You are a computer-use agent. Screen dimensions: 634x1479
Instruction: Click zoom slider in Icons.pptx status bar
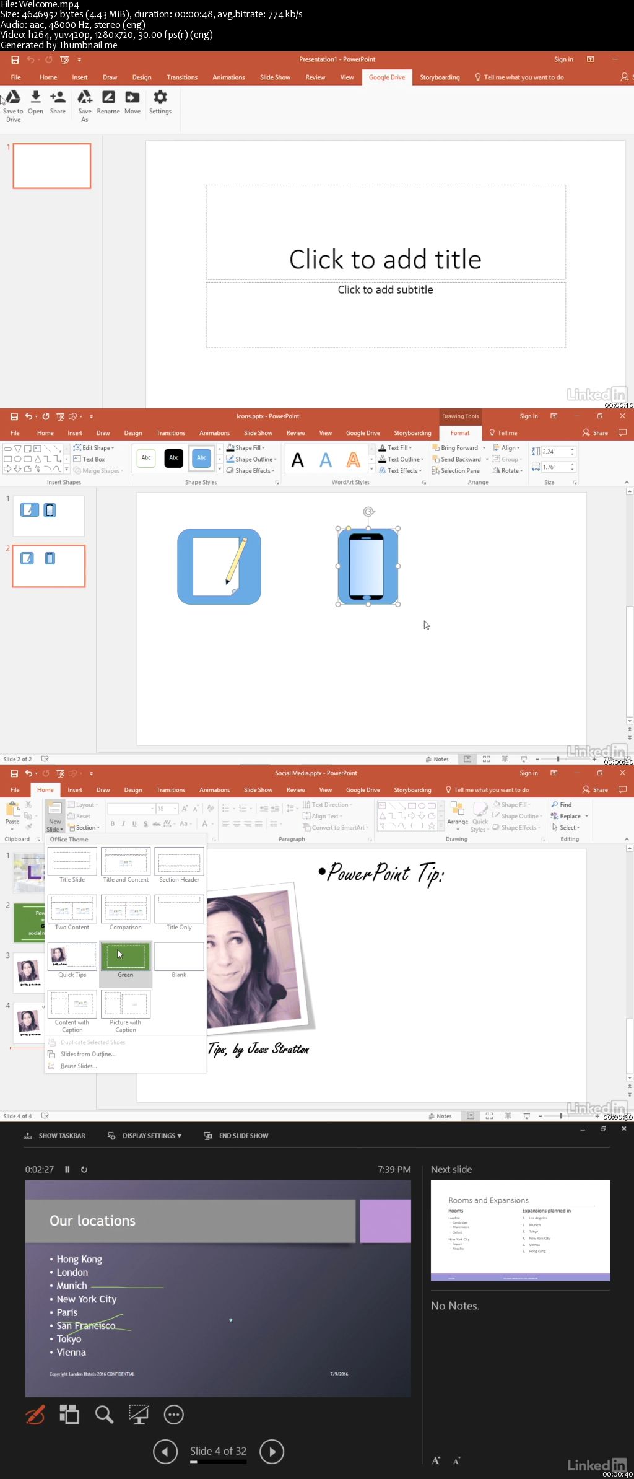[x=558, y=759]
